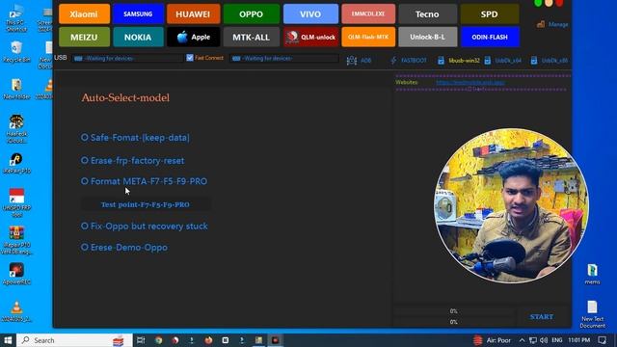This screenshot has height=347, width=617.
Task: Open the second waiting-for-devices dropdown
Action: 283,58
